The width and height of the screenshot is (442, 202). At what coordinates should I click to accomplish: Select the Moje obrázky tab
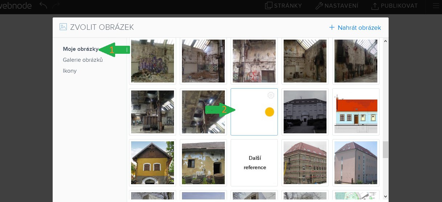point(80,49)
